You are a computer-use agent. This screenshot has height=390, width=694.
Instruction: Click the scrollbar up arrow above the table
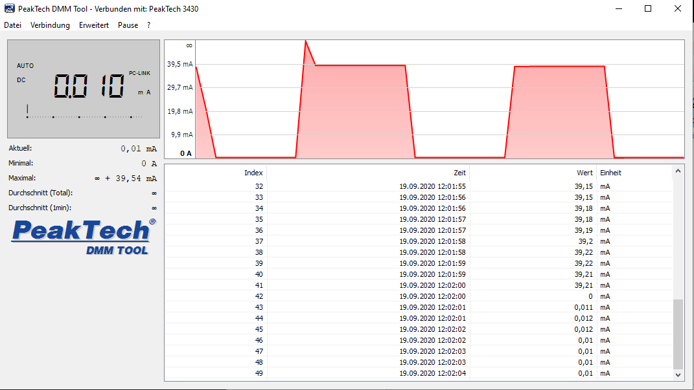678,170
